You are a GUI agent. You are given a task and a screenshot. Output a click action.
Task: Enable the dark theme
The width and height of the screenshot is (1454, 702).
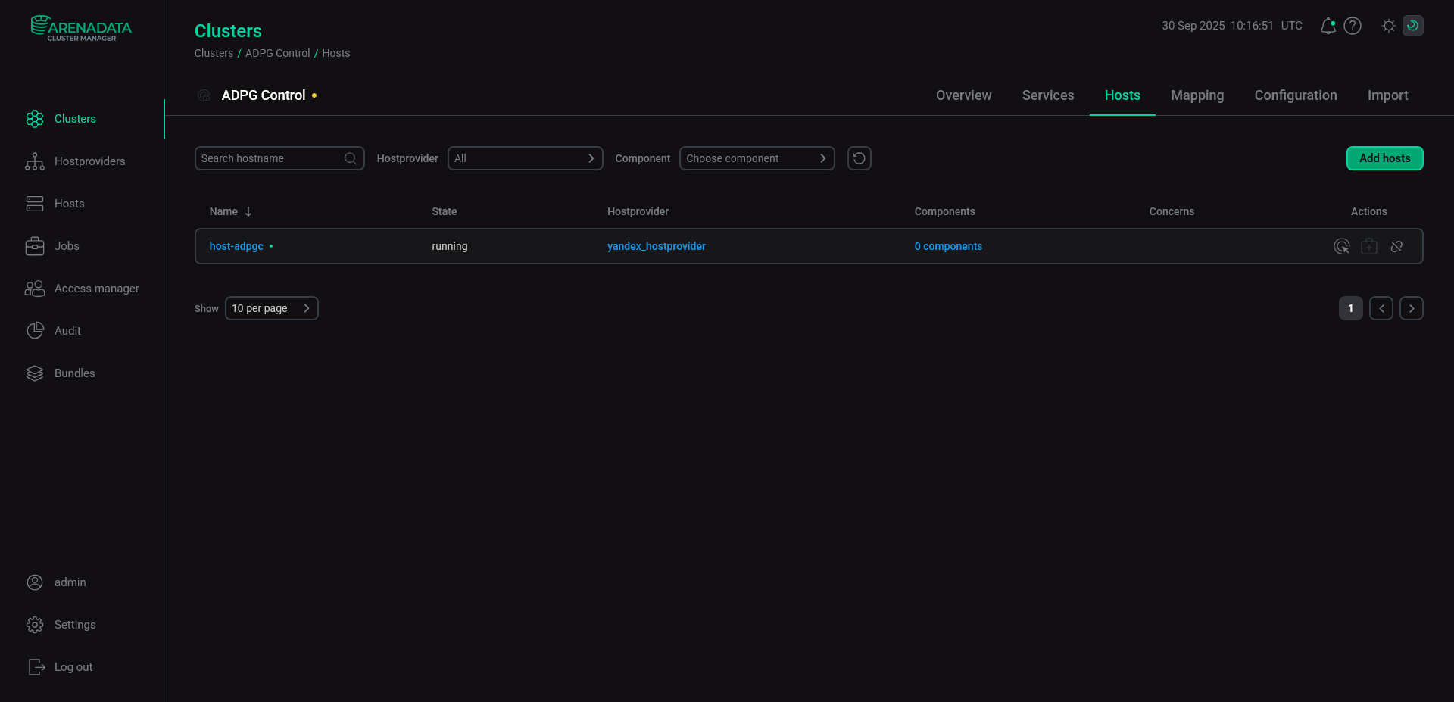click(1413, 25)
